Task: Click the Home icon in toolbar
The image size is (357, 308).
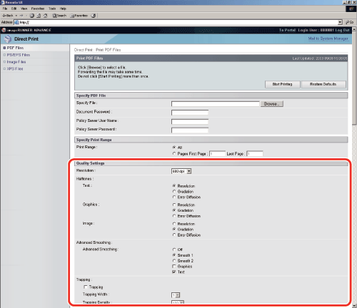Action: 45,16
